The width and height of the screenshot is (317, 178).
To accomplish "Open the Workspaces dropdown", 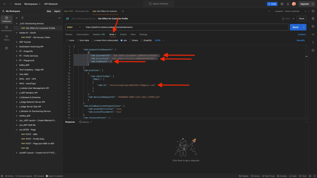I will [x=32, y=4].
